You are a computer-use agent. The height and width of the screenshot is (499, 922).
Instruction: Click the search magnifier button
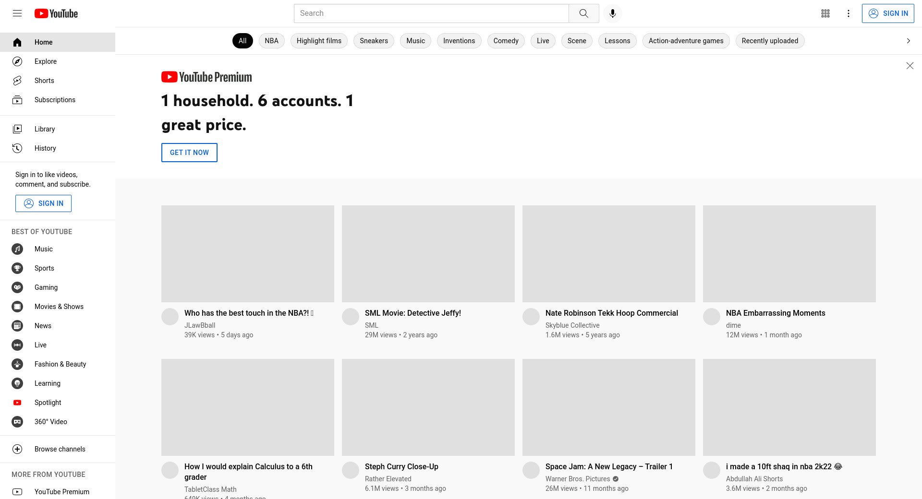coord(583,13)
